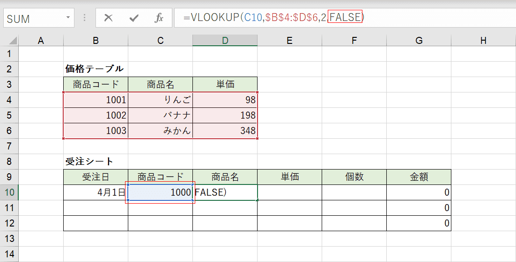
Task: Click the 受注シート title cell
Action: 96,162
